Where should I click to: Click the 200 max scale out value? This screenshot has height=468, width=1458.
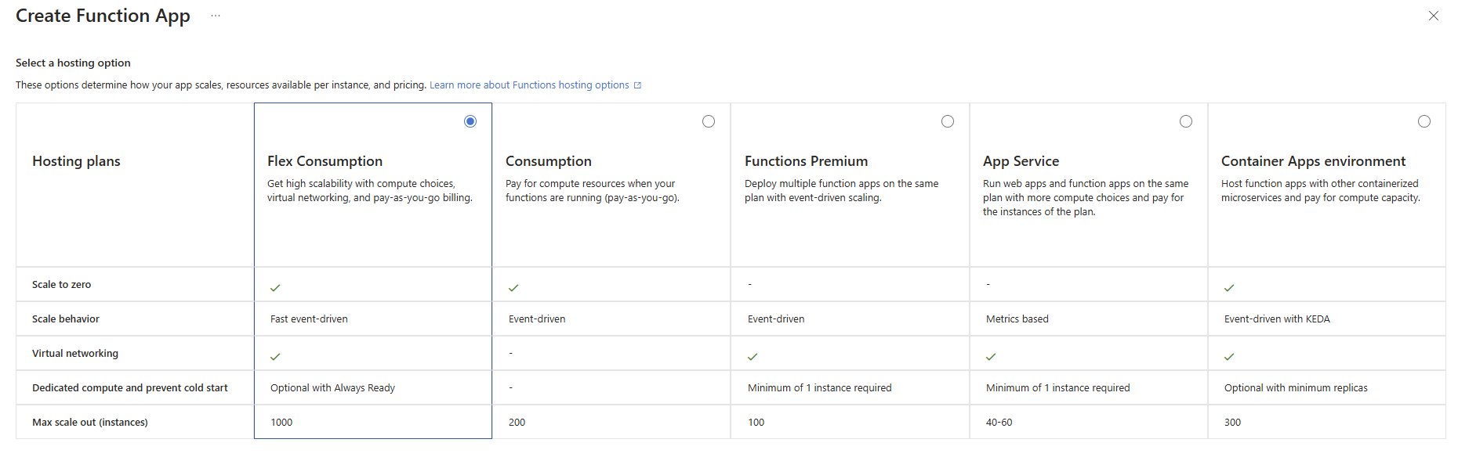point(517,423)
